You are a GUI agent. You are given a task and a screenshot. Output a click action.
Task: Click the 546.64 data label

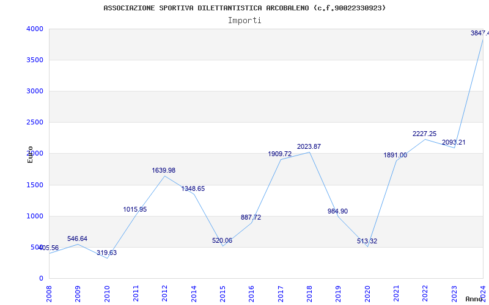(x=78, y=239)
